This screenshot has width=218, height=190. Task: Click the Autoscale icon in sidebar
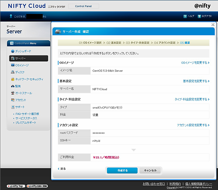tap(13, 93)
